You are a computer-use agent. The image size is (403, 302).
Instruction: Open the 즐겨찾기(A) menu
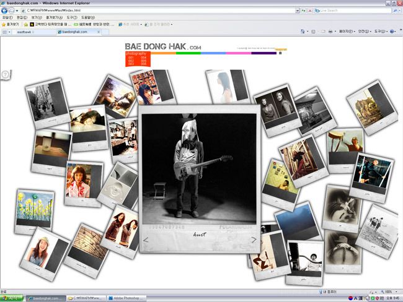tap(54, 17)
